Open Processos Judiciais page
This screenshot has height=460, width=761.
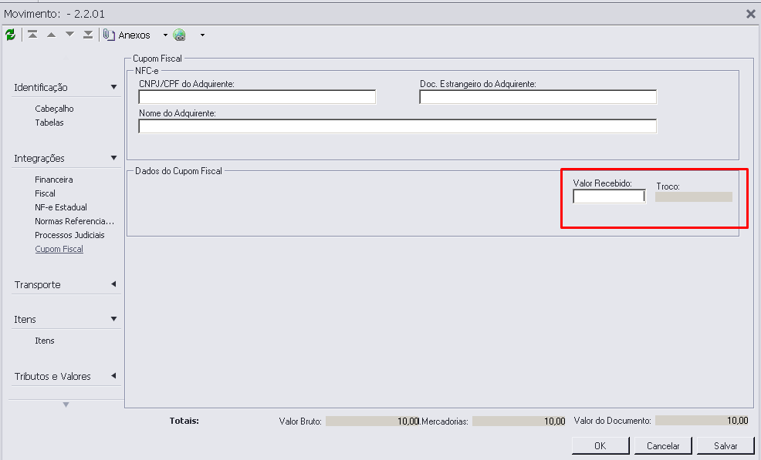coord(69,235)
